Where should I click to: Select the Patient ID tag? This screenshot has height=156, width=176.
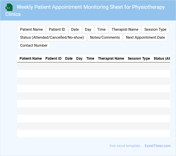tap(57, 29)
